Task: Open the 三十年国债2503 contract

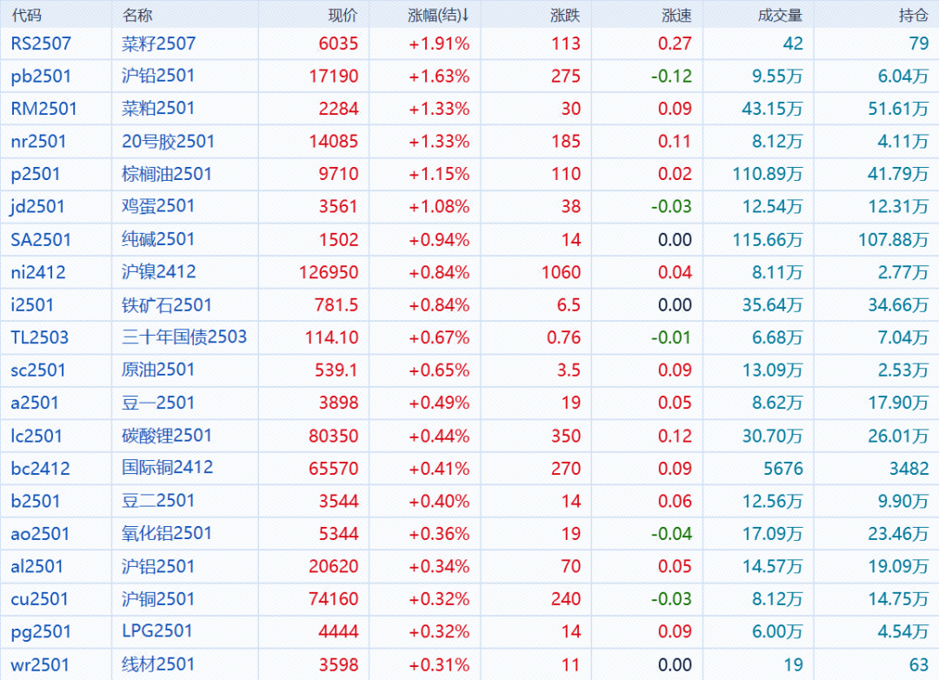Action: 184,337
